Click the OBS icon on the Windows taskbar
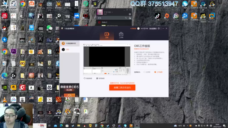Screen dimensions: 228x128 pyautogui.click(x=137, y=125)
